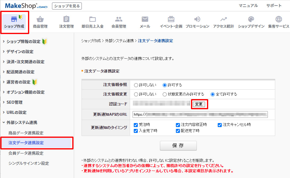290x178 pixels.
Task: Expand the 決済・注文関連の設定 section
Action: (x=25, y=62)
